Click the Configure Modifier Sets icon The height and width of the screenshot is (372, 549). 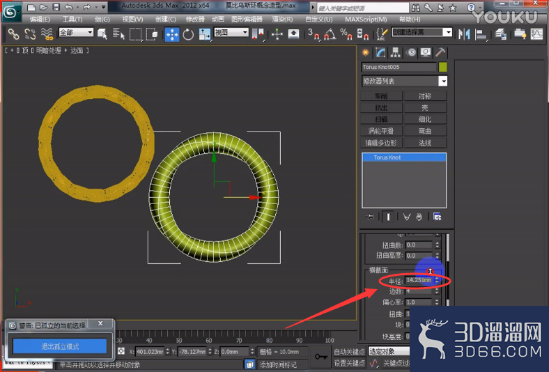437,217
